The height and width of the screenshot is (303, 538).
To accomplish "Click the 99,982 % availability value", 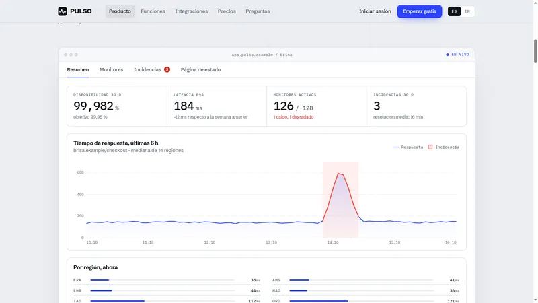I will (x=96, y=106).
